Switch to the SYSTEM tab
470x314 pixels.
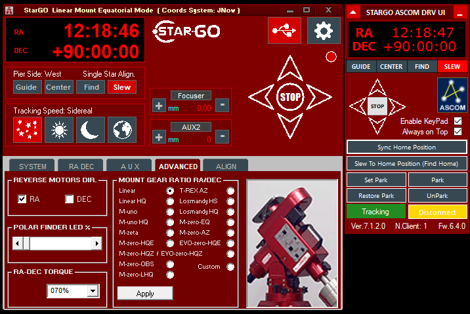[32, 166]
